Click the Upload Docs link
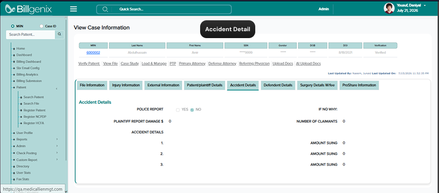This screenshot has width=439, height=193. pyautogui.click(x=283, y=63)
